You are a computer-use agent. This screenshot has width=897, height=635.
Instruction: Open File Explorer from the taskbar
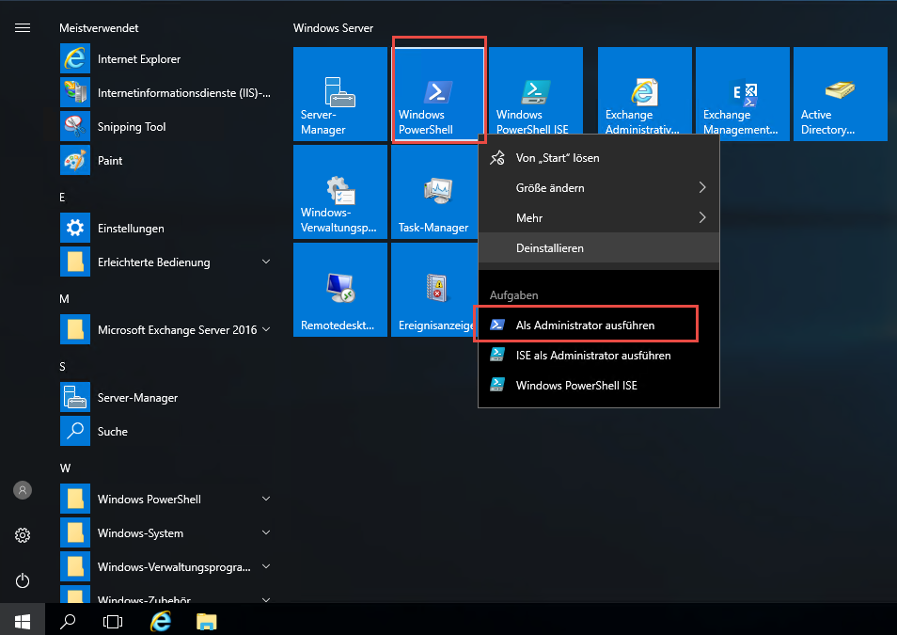206,621
